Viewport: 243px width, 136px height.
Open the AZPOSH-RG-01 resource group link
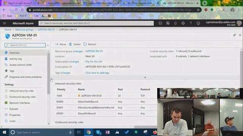click(94, 51)
